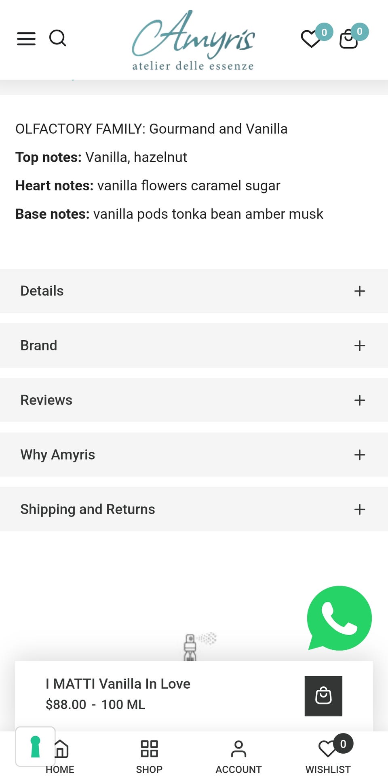Open the Wishlist tab in bottom bar

[328, 757]
